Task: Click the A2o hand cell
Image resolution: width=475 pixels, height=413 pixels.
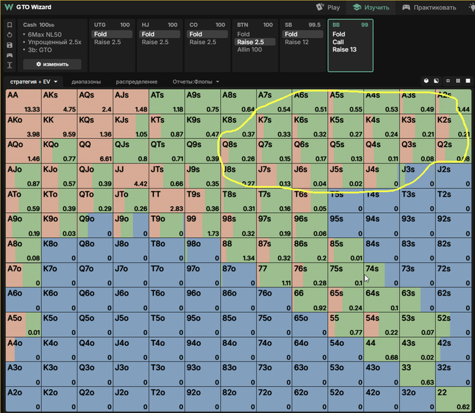Action: pos(23,399)
